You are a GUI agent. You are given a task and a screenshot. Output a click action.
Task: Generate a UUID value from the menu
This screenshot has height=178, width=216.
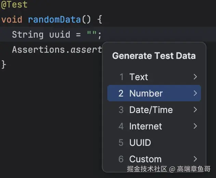(x=140, y=143)
